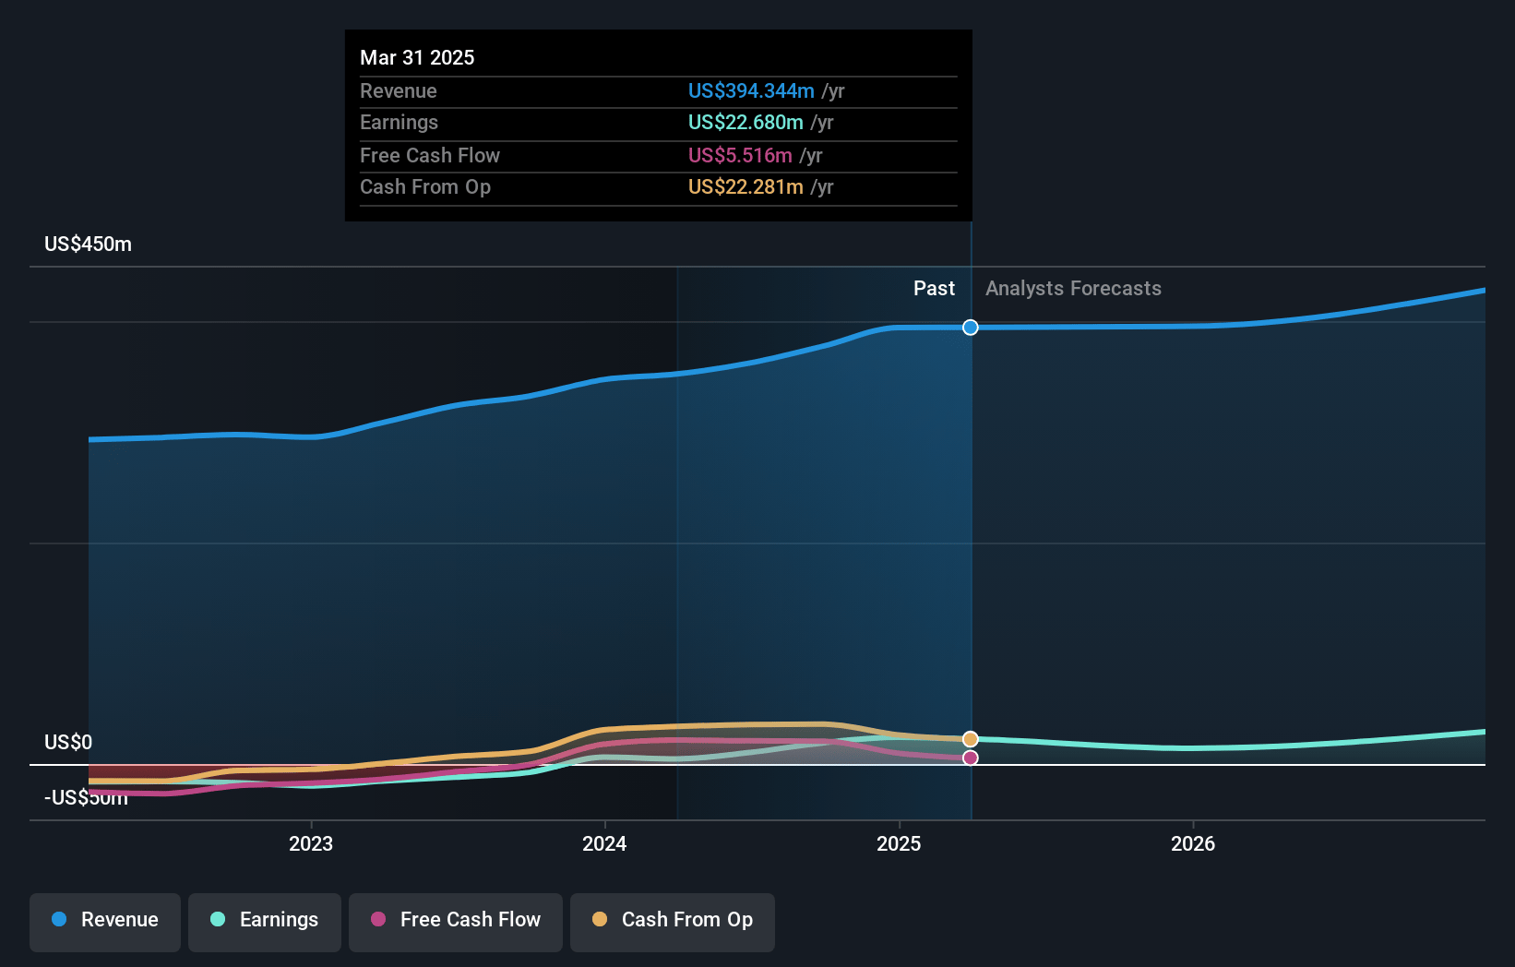The image size is (1515, 967).
Task: Click the Mar 31 2025 tooltip date
Action: (417, 57)
